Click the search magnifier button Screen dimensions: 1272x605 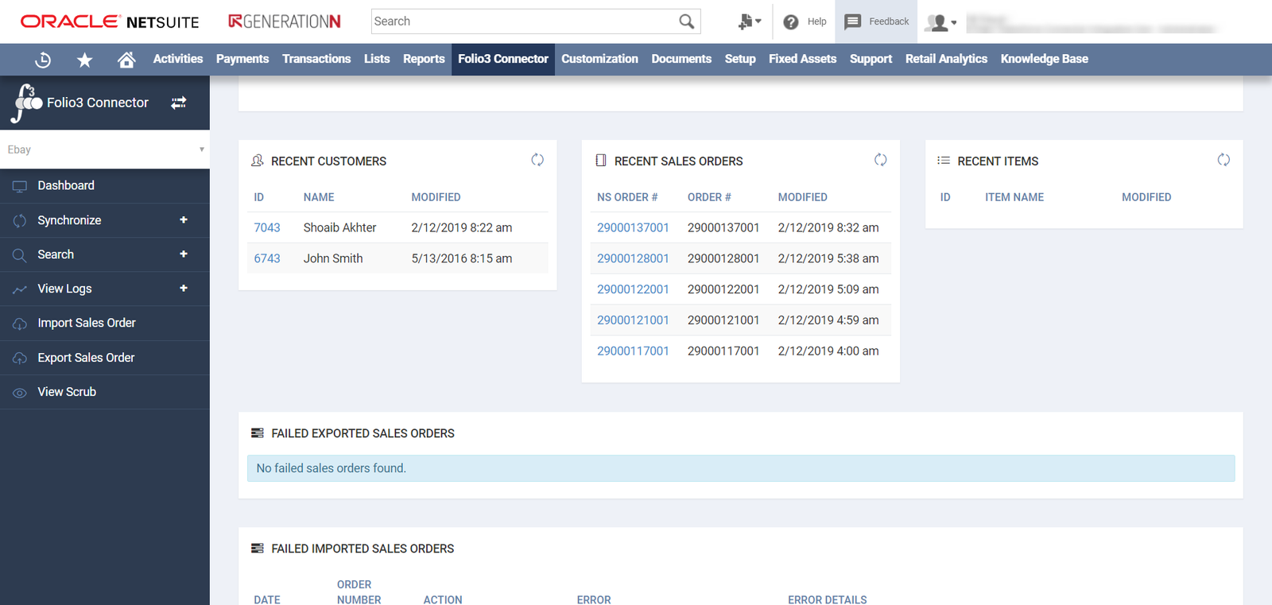[x=687, y=21]
